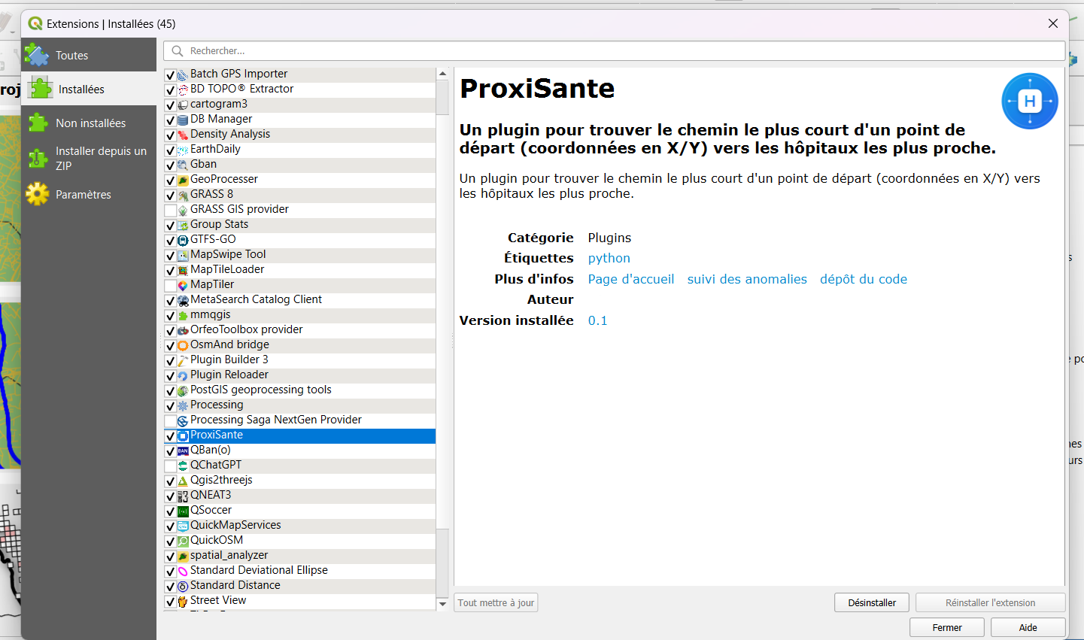Open Installer depuis un ZIP tab
Image resolution: width=1084 pixels, height=640 pixels.
click(x=89, y=158)
